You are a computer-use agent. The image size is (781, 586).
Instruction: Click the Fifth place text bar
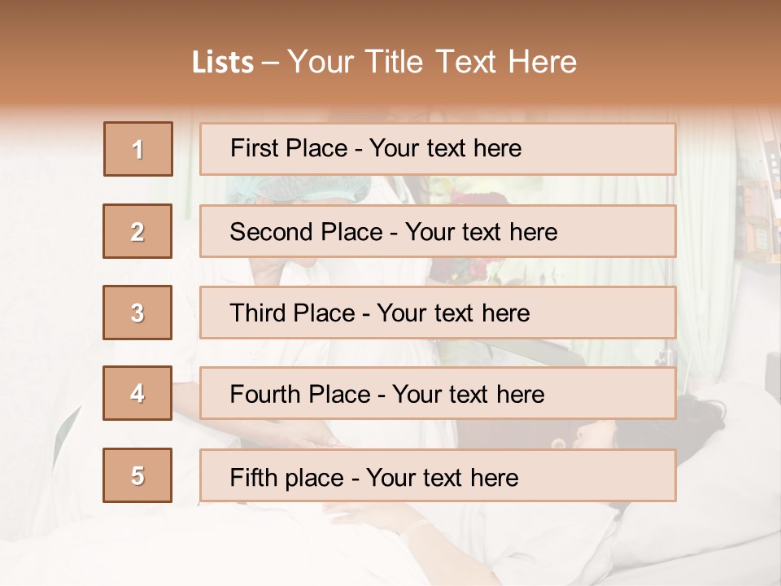(x=438, y=475)
